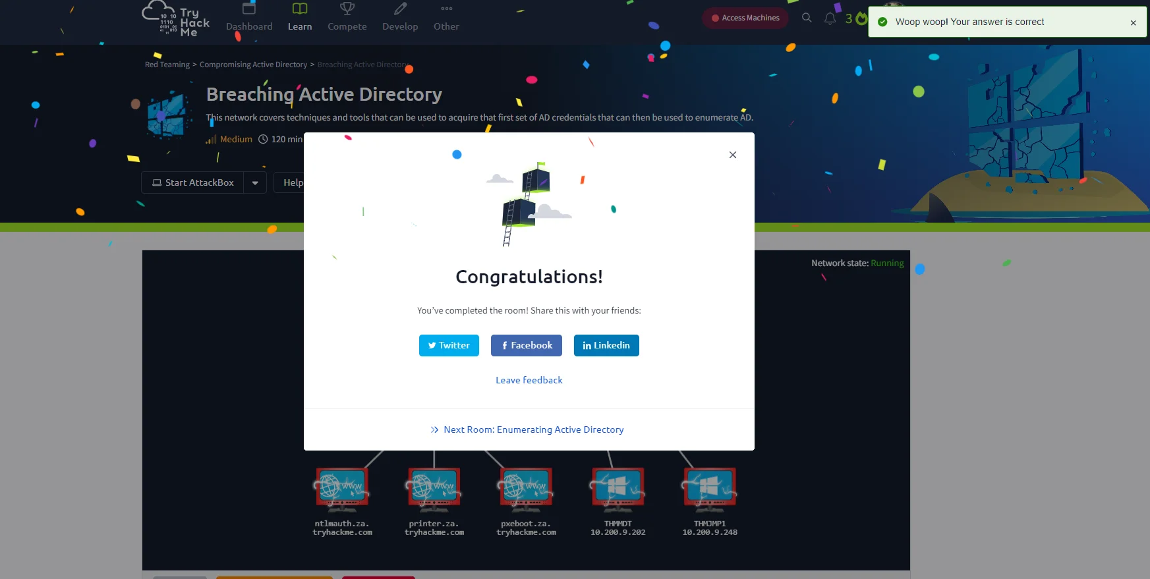
Task: Click the Access Machines button
Action: click(745, 18)
